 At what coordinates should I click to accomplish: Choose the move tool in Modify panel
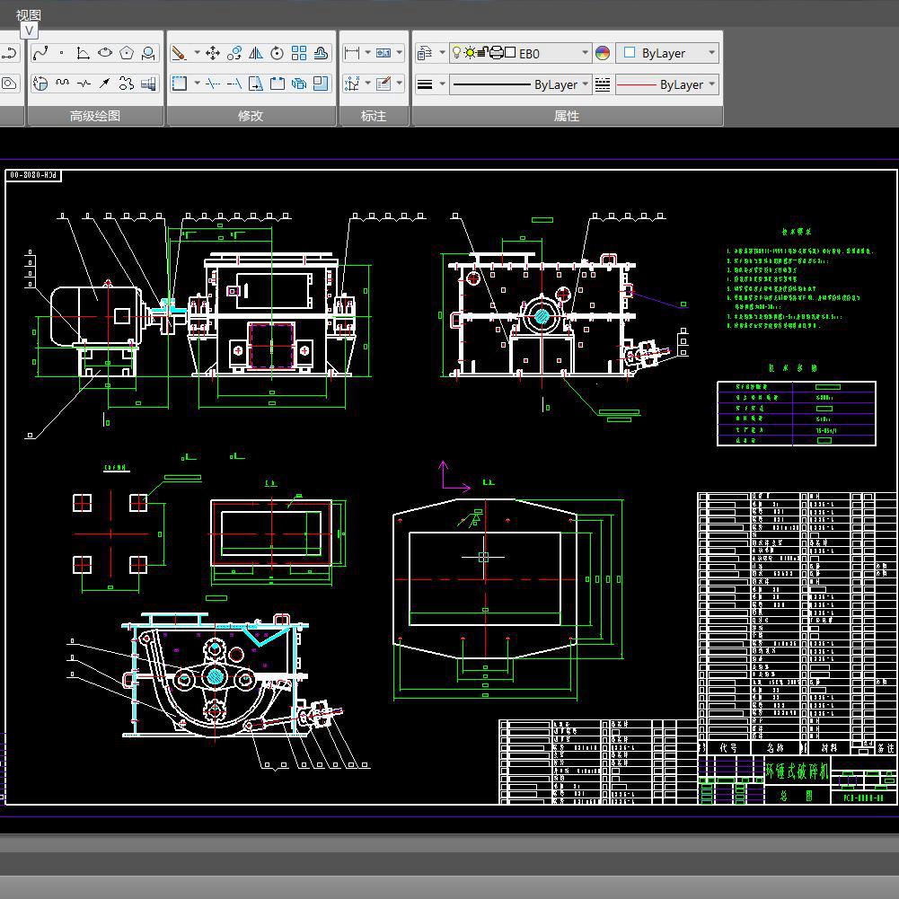point(213,53)
